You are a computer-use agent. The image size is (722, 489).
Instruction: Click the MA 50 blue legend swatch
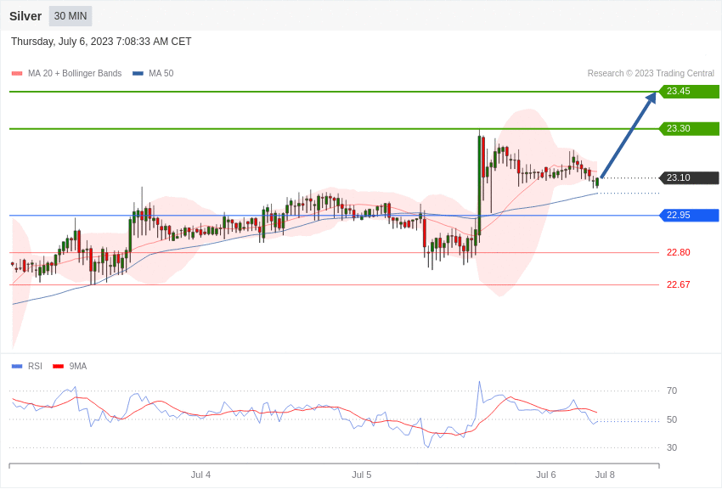[138, 74]
